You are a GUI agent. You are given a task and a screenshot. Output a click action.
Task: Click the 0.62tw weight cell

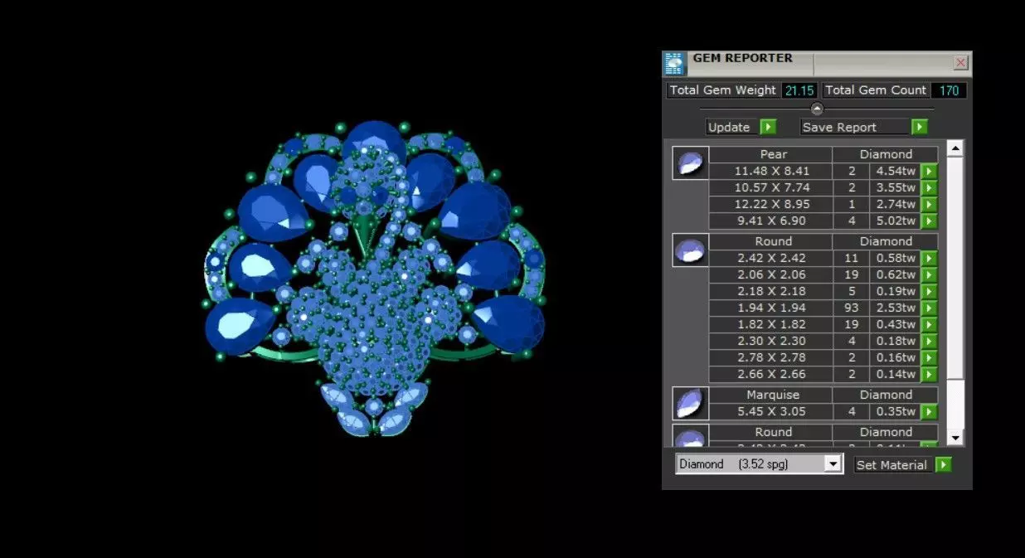894,274
